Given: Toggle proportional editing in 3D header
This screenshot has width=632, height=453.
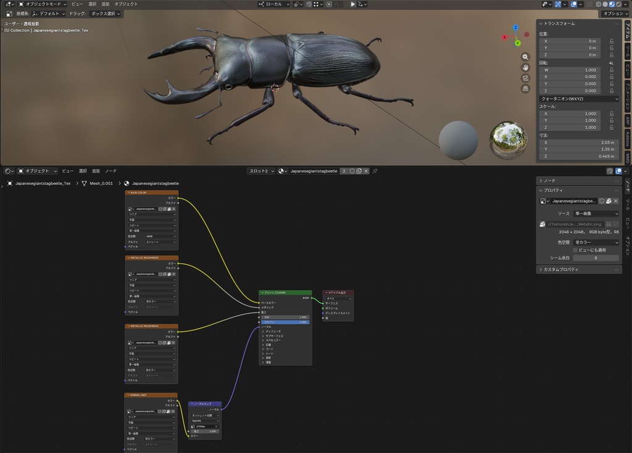Looking at the screenshot, I should [x=329, y=4].
